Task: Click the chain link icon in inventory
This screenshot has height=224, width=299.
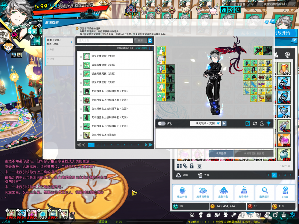Action: point(185,166)
